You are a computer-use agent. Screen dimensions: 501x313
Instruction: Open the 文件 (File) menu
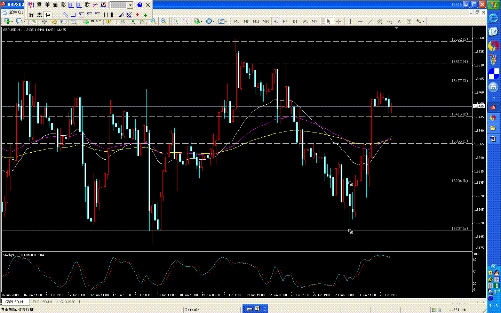[x=16, y=12]
